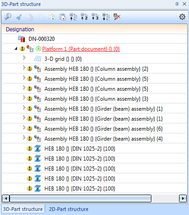Image resolution: width=189 pixels, height=215 pixels.
Task: Select the DN-000320 document entry
Action: (42, 39)
